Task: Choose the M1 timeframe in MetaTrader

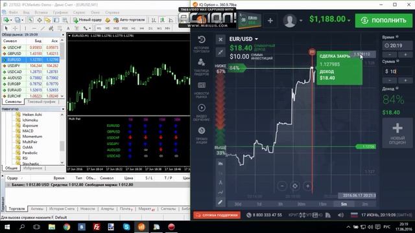Action: (99, 28)
